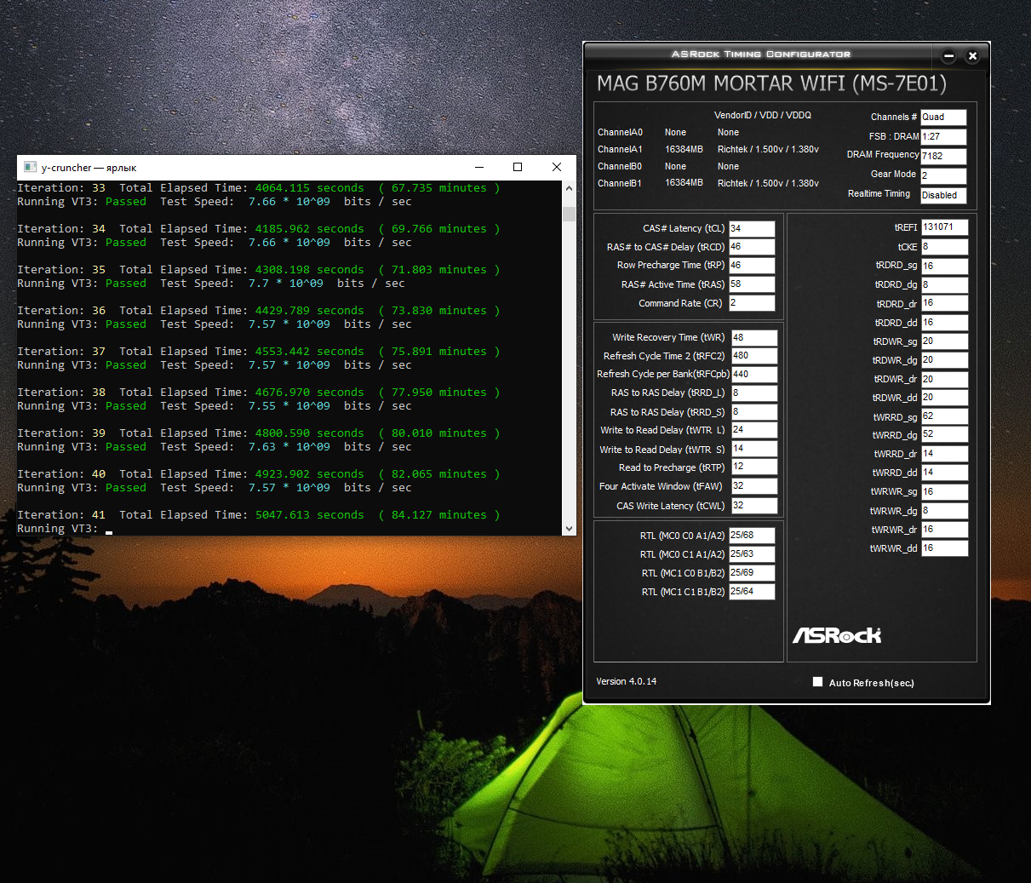Close the y-cruncher console window
Viewport: 1031px width, 883px height.
pyautogui.click(x=557, y=167)
